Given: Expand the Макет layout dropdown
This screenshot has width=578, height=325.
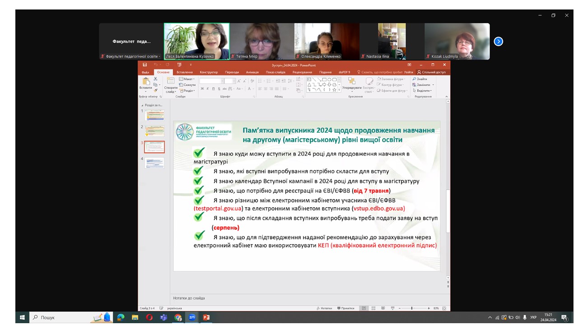Looking at the screenshot, I should point(187,79).
